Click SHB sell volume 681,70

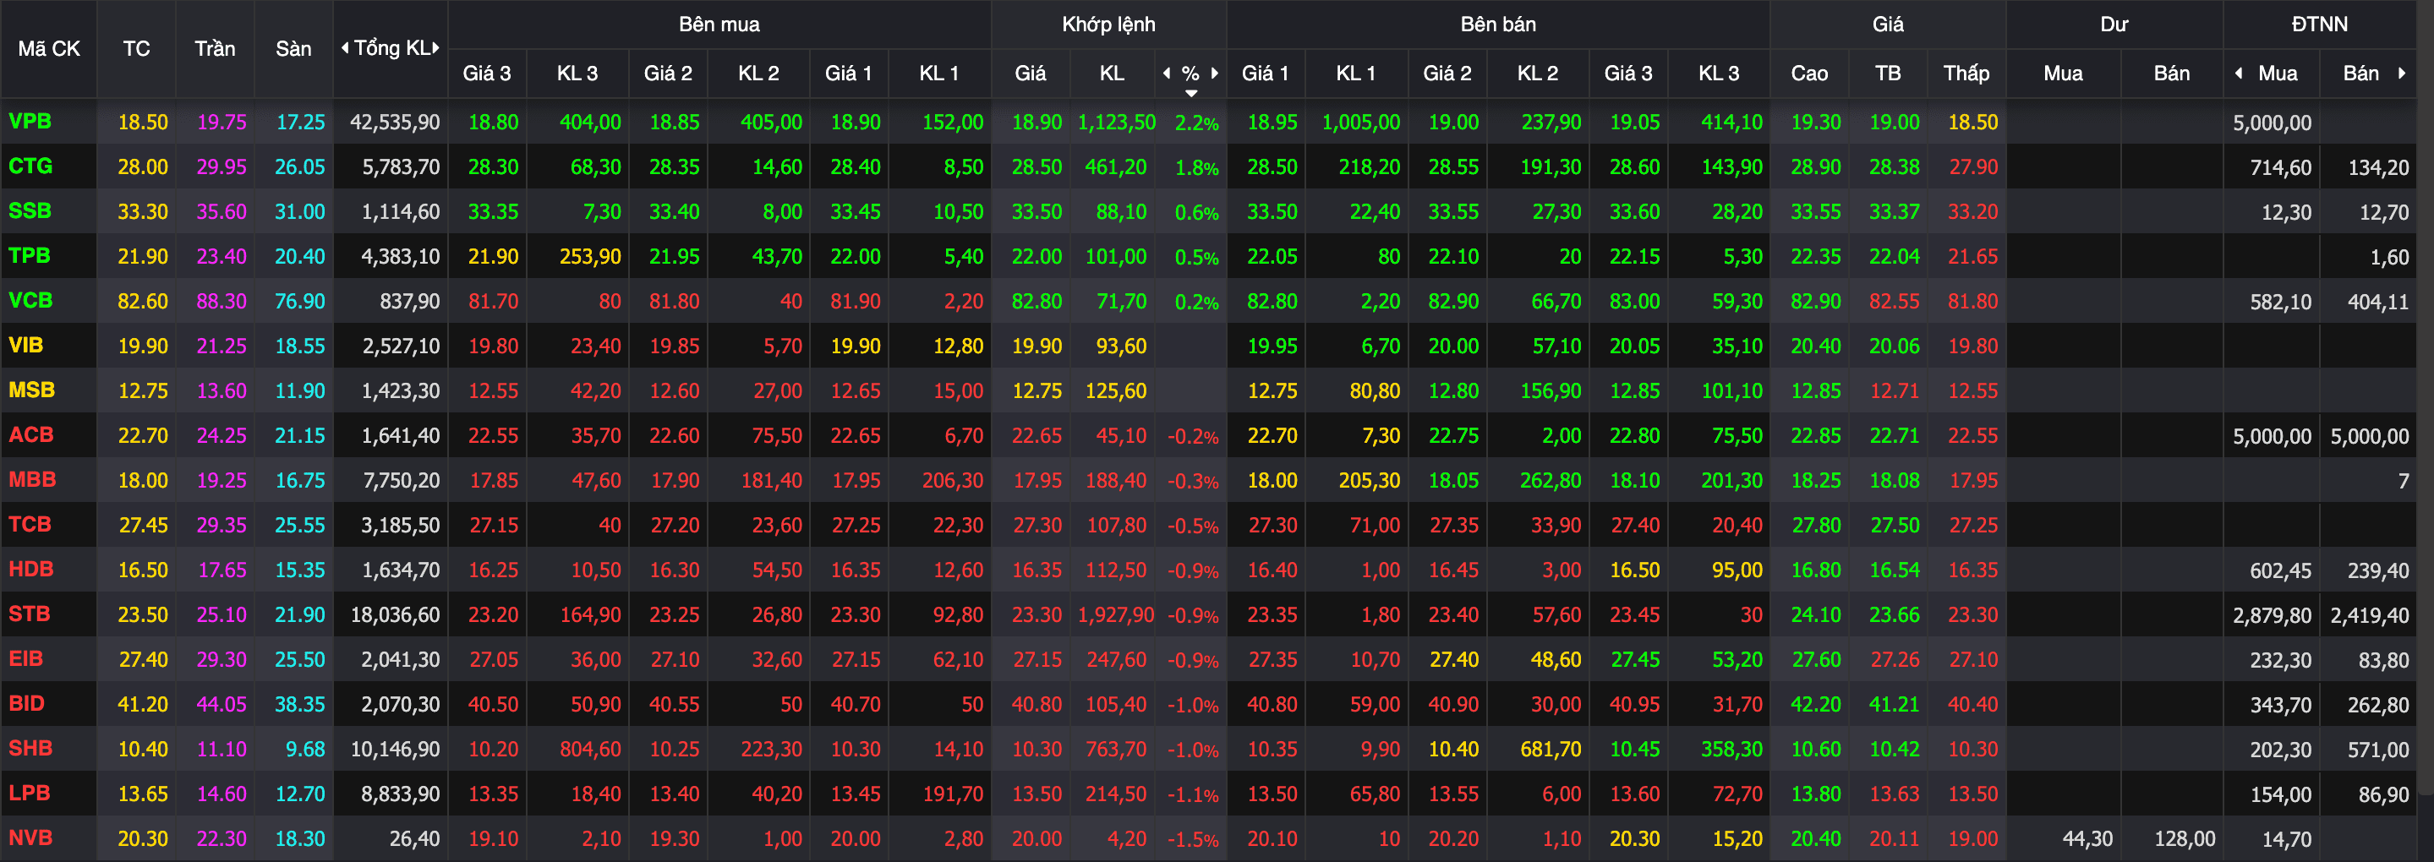coord(1551,750)
